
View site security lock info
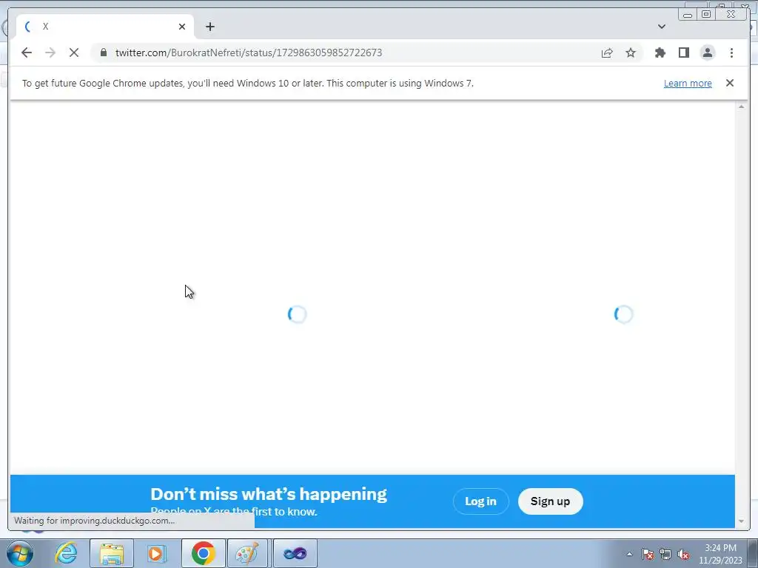point(104,53)
